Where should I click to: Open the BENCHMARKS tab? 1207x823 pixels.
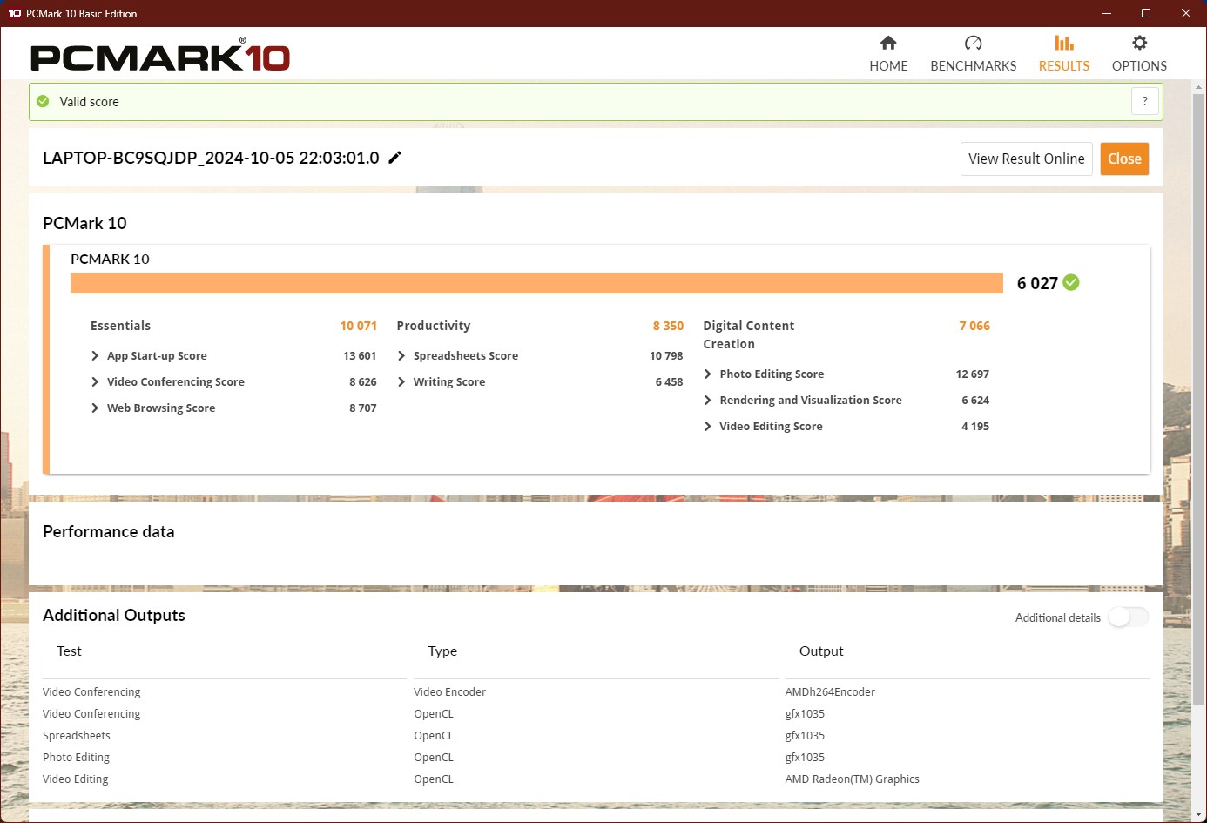pyautogui.click(x=973, y=54)
